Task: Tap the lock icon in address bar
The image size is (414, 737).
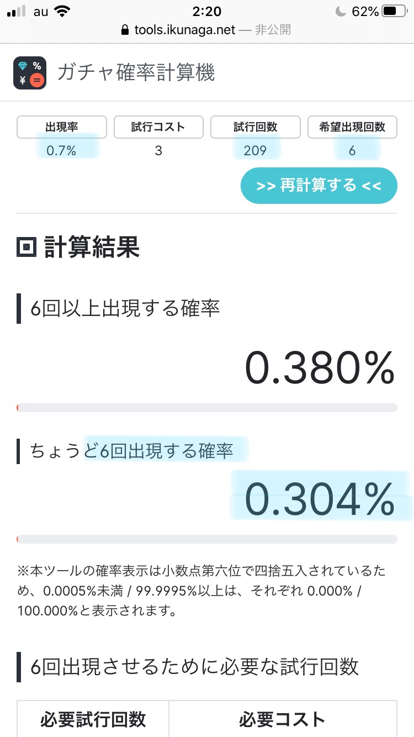Action: [126, 30]
